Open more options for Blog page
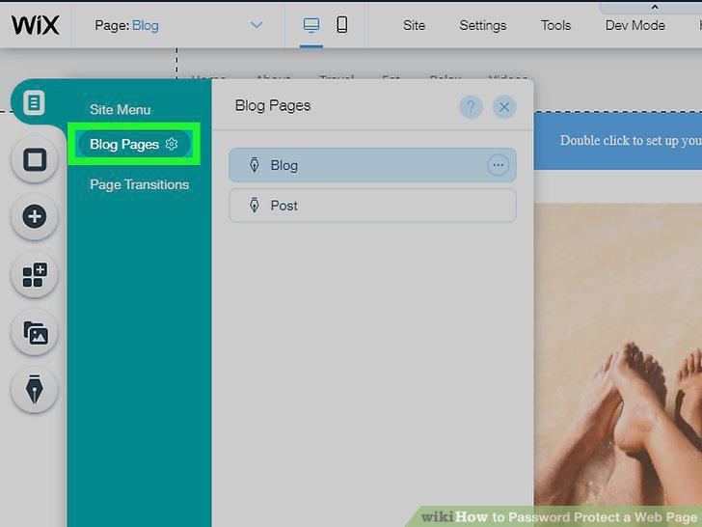Viewport: 702px width, 527px height. [498, 165]
